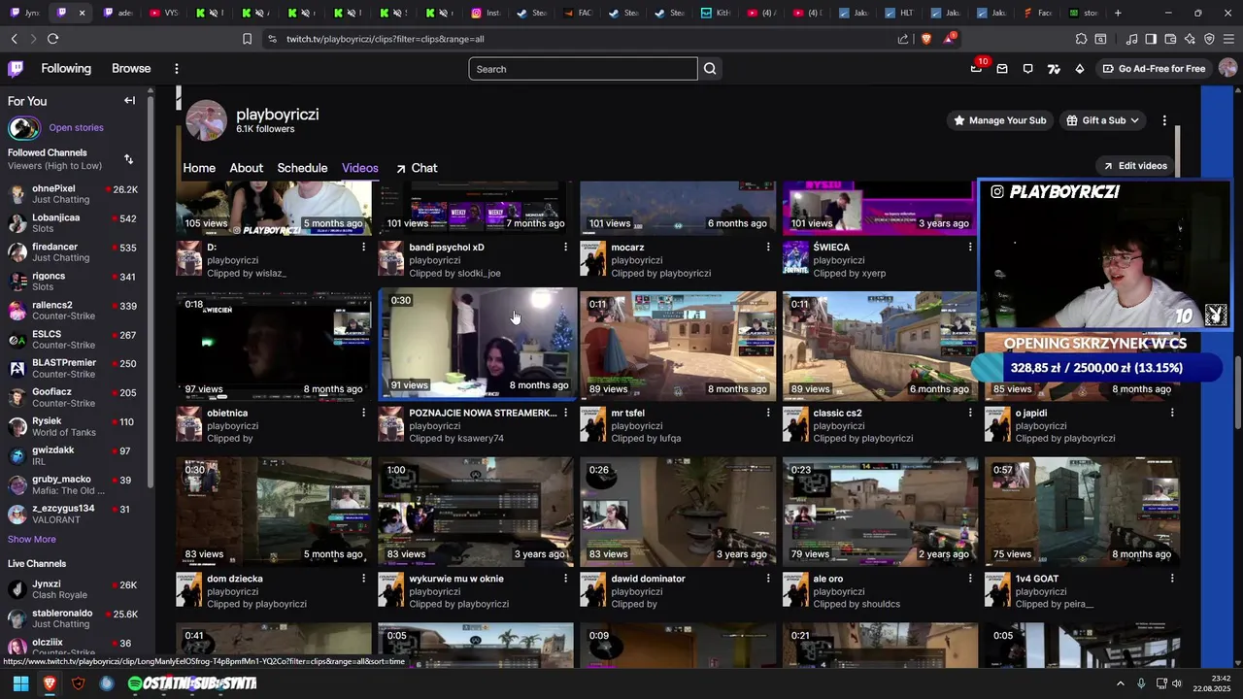Image resolution: width=1243 pixels, height=699 pixels.
Task: Switch to the About channel tab
Action: click(x=246, y=168)
